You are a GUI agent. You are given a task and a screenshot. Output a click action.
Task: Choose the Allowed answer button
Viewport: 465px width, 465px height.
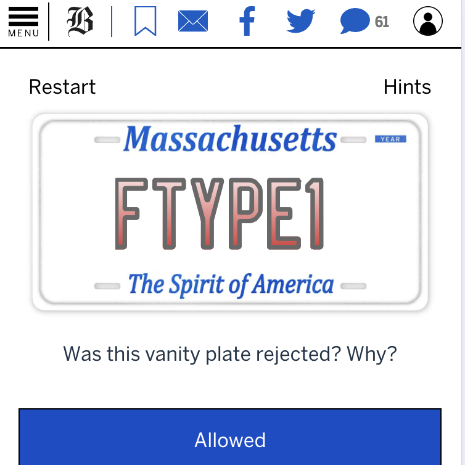pos(230,439)
